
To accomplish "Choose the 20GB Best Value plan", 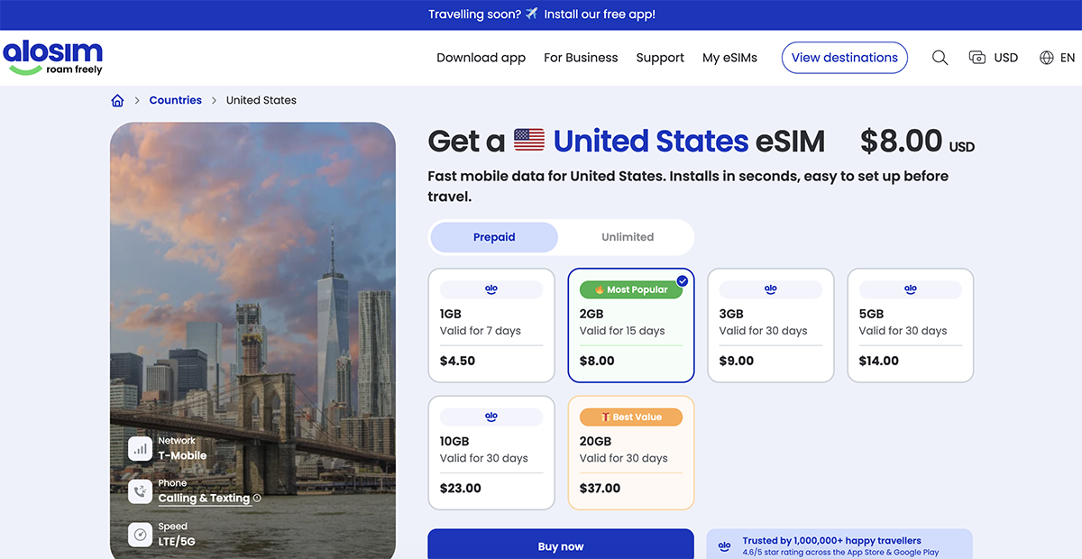I will point(630,453).
